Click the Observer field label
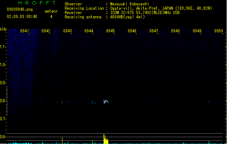The image size is (227, 144). (x=73, y=4)
